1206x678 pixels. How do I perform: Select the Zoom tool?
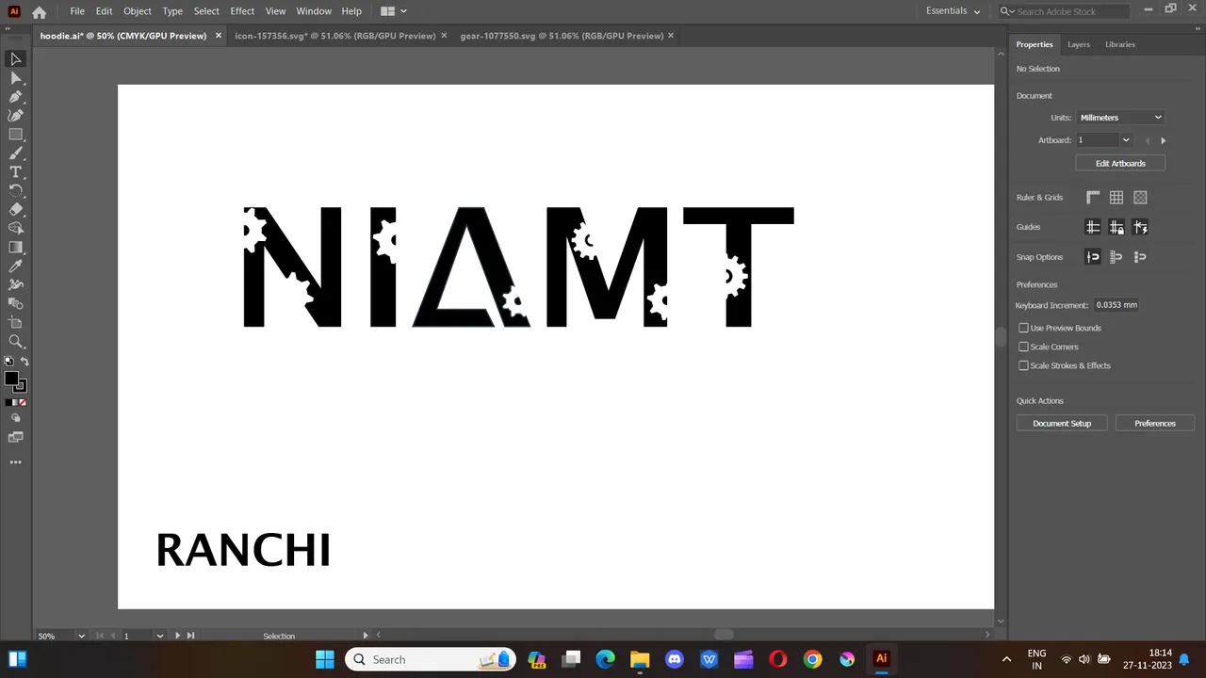(x=15, y=341)
